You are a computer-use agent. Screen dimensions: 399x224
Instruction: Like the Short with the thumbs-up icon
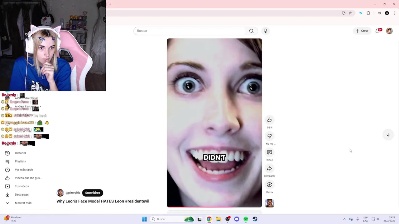click(269, 120)
